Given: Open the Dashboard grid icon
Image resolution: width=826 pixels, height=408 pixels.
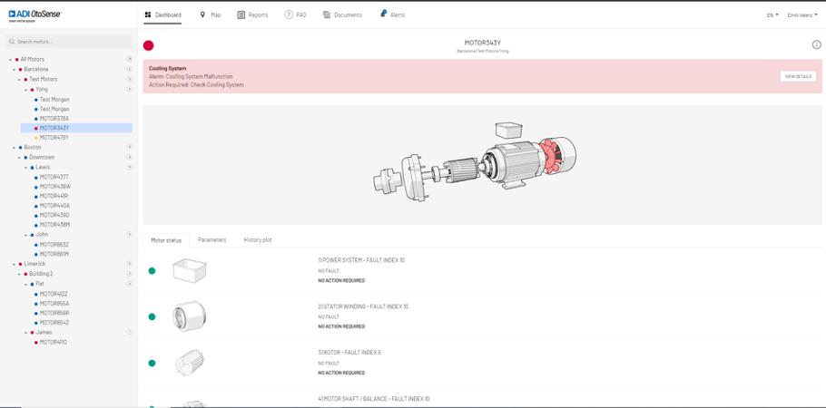Looking at the screenshot, I should [x=148, y=15].
